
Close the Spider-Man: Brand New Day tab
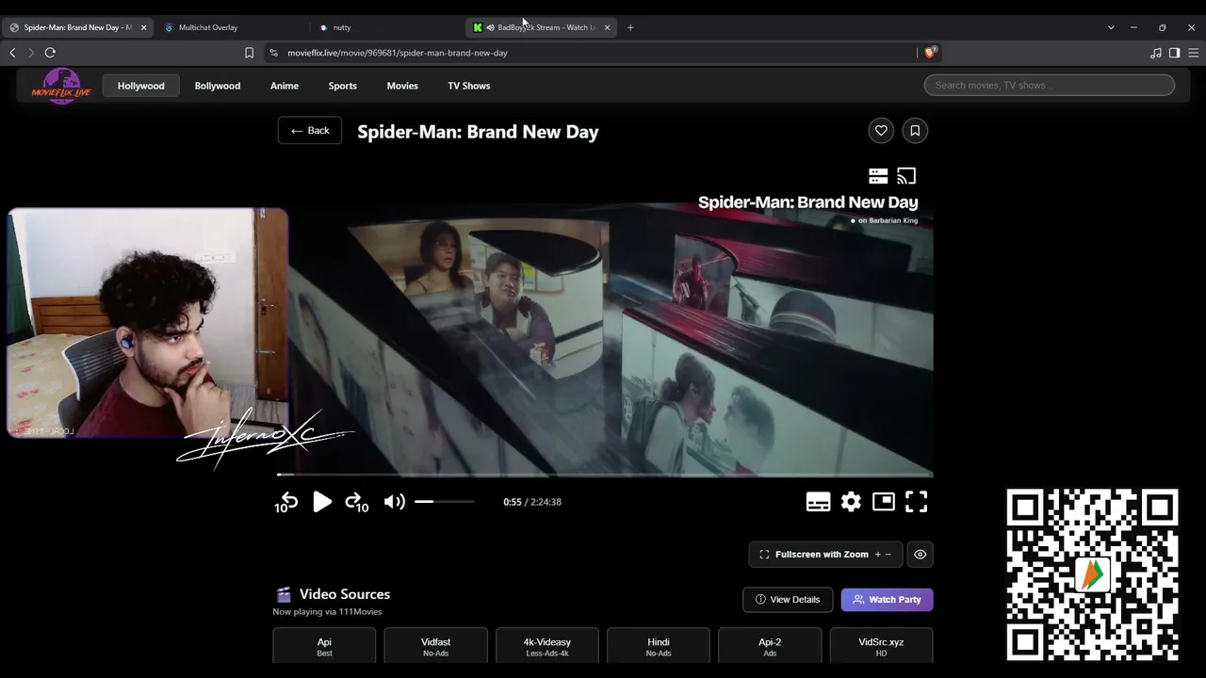coord(143,27)
